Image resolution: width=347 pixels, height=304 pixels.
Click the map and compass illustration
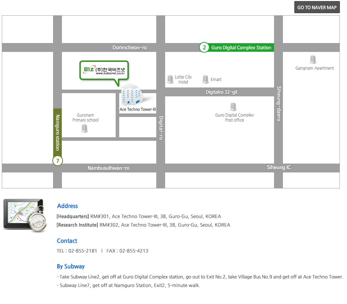(25, 215)
